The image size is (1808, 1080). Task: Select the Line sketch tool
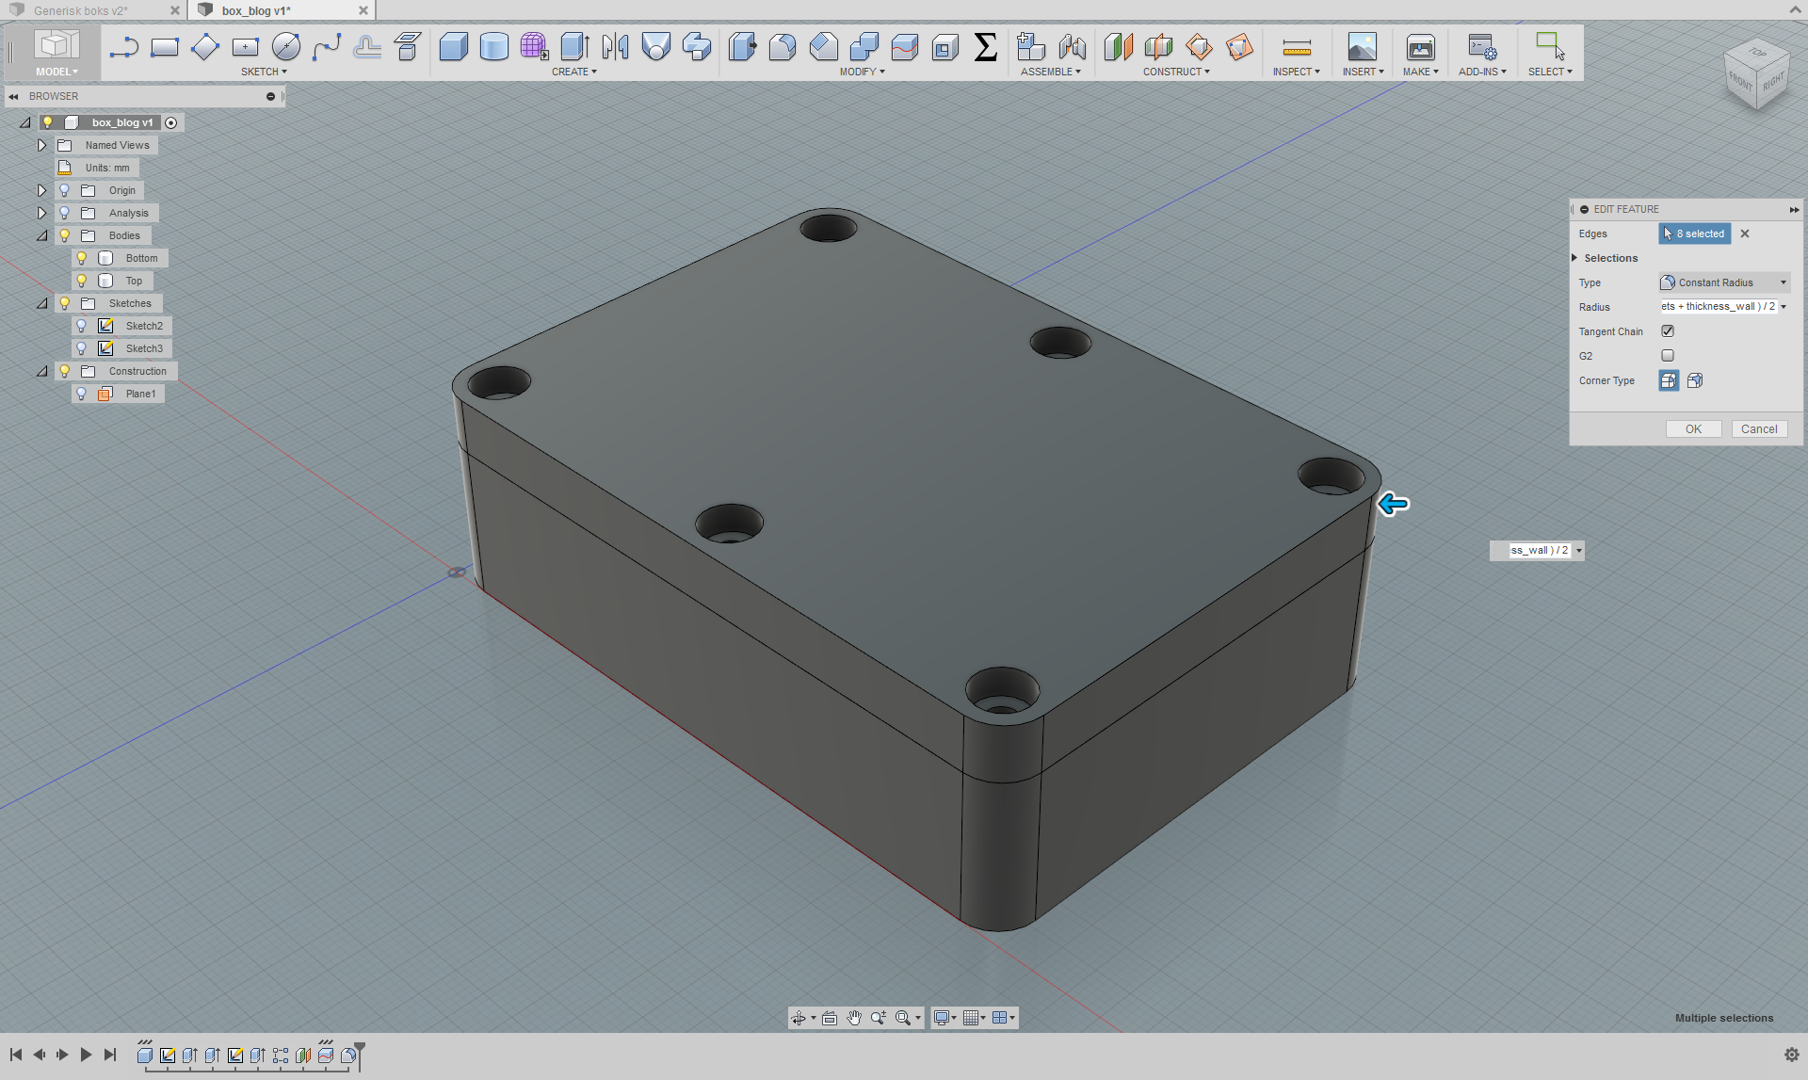[123, 46]
